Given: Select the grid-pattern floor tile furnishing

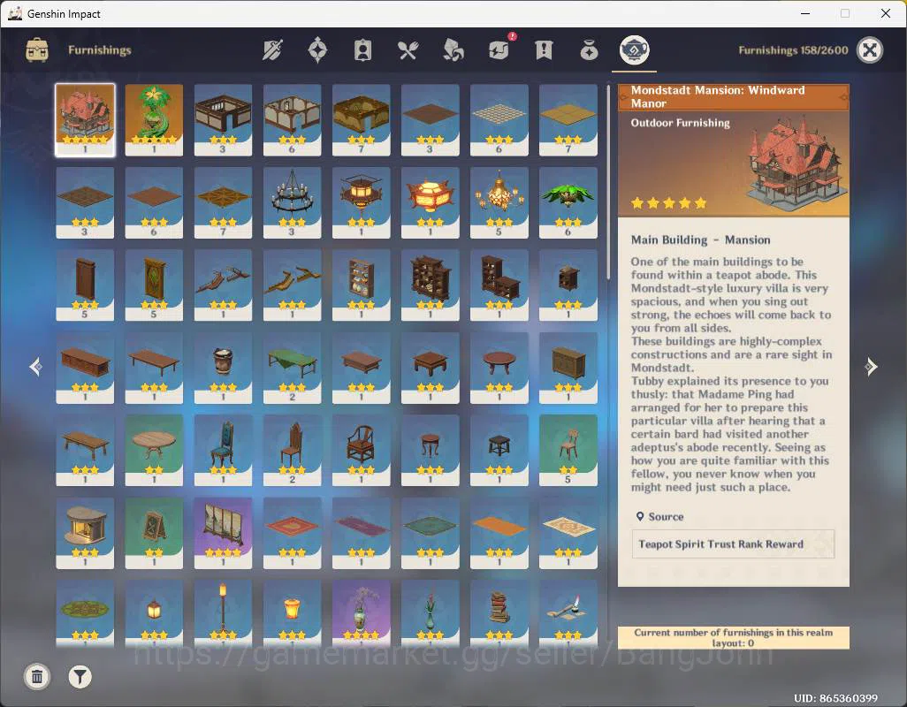Looking at the screenshot, I should 499,119.
